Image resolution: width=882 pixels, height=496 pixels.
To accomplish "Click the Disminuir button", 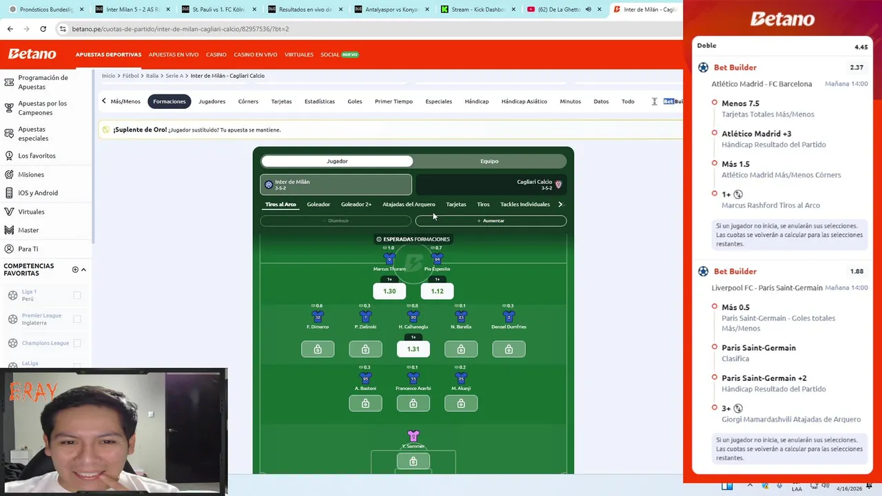I will click(x=336, y=221).
